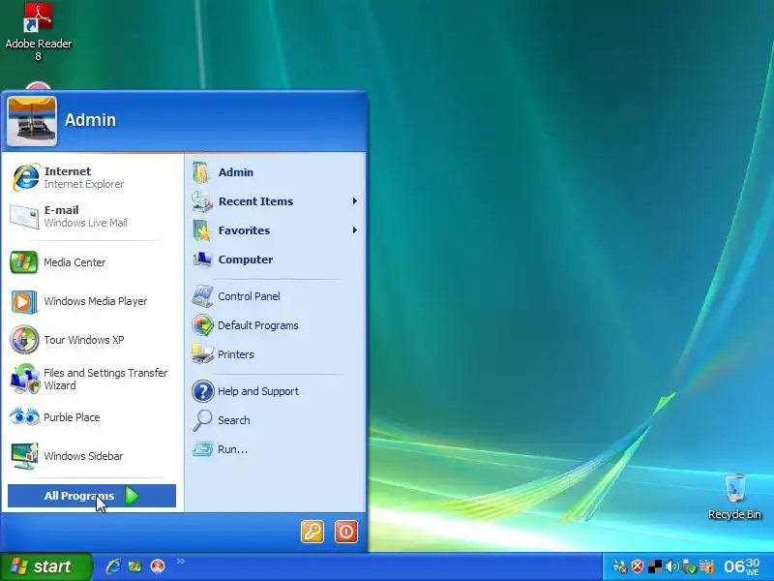Click the Admin username in menu header
This screenshot has width=774, height=581.
(x=90, y=120)
